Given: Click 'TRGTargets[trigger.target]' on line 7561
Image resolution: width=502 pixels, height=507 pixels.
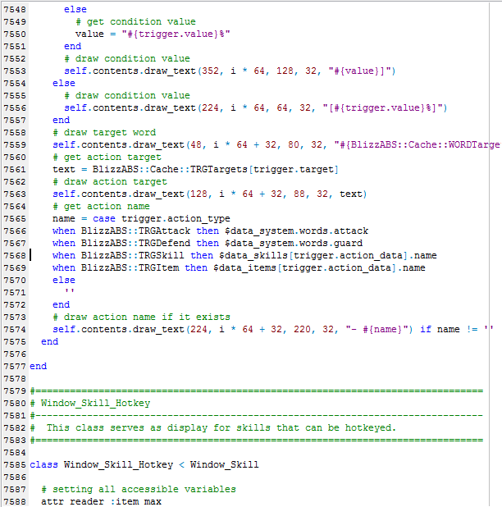Looking at the screenshot, I should (264, 170).
